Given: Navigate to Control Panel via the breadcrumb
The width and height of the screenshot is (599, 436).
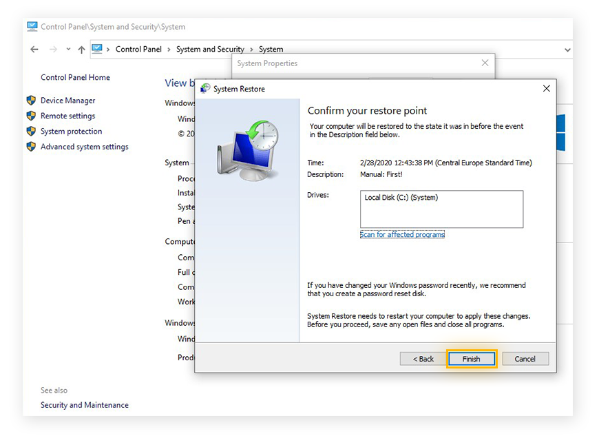Looking at the screenshot, I should tap(138, 49).
